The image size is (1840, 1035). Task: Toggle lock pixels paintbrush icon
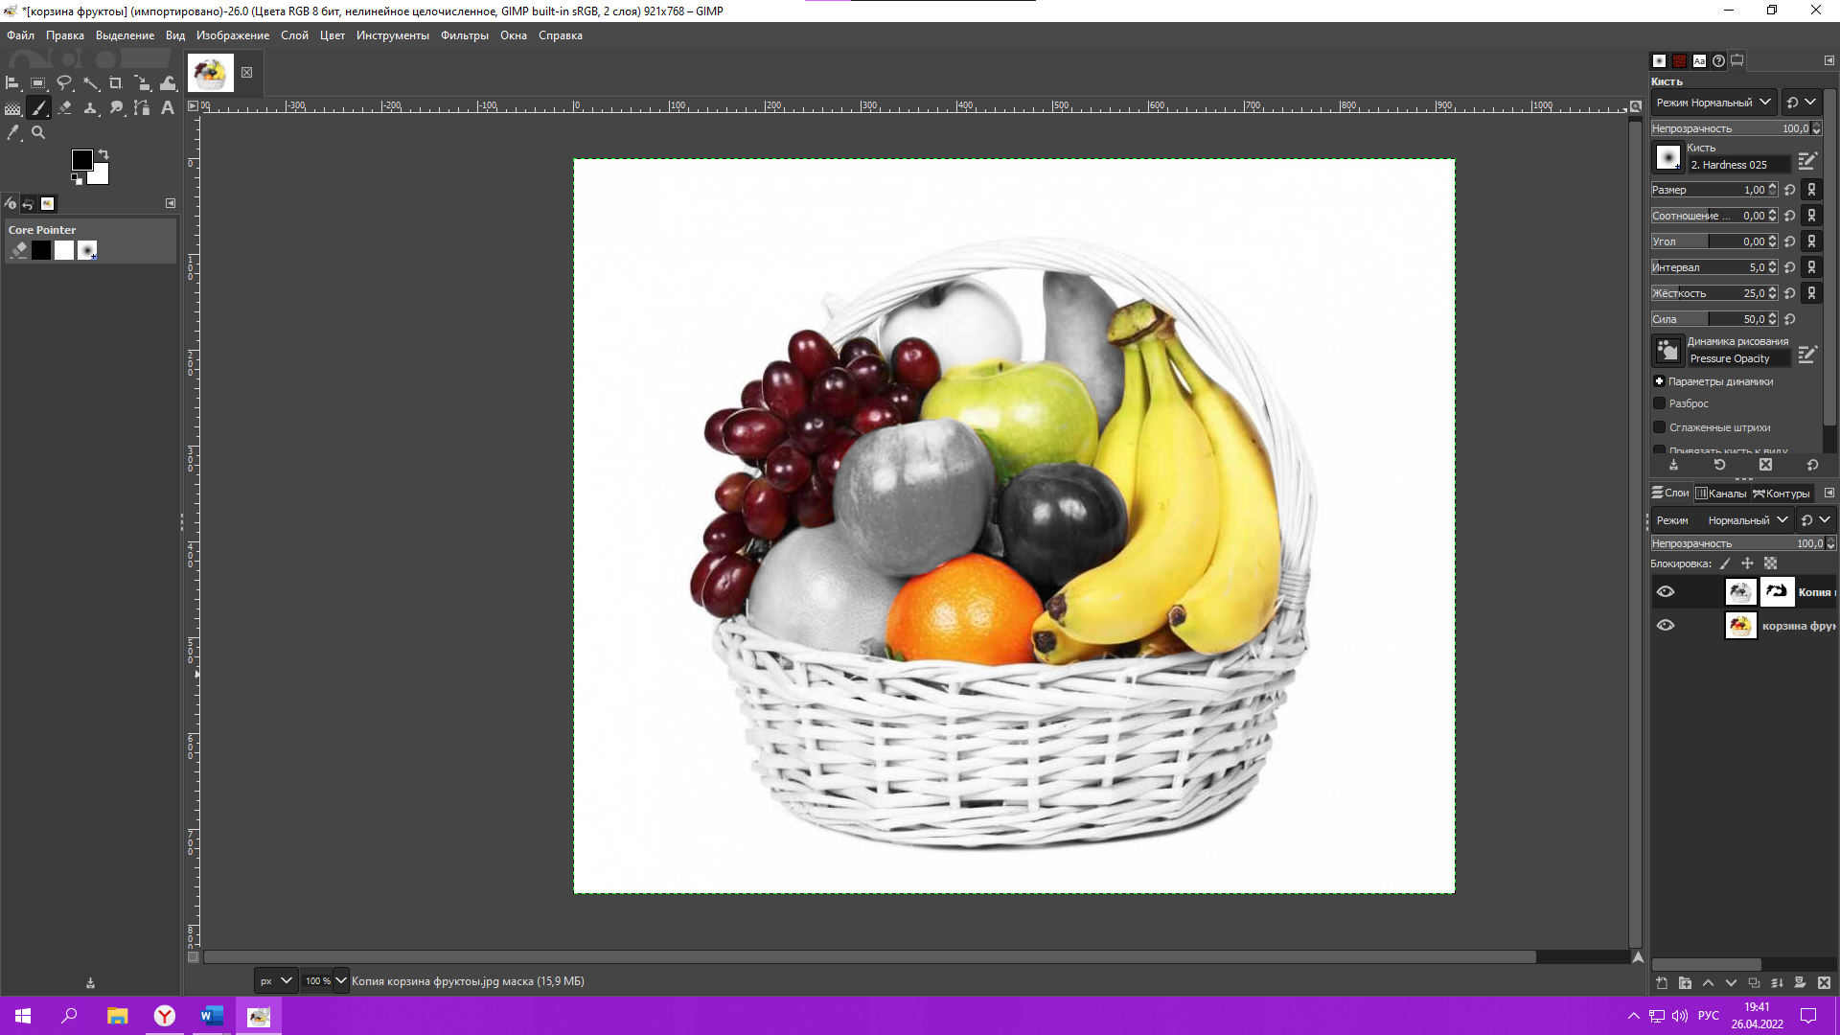(1725, 563)
